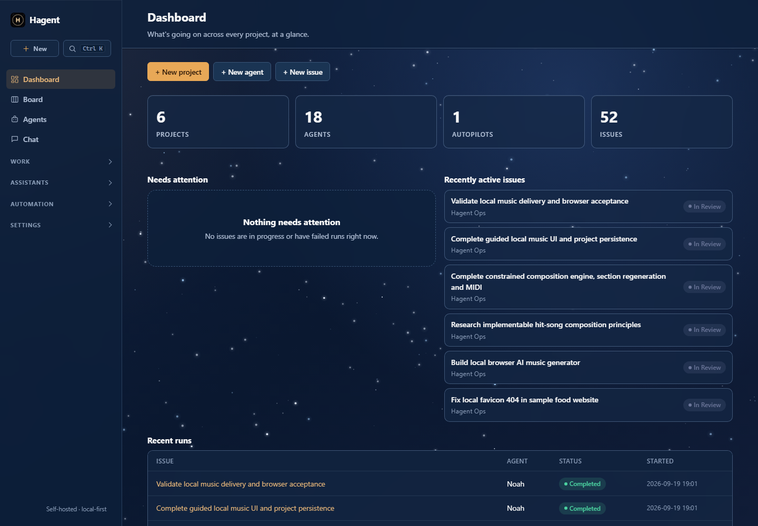Click the Dashboard grid icon in sidebar

point(15,79)
